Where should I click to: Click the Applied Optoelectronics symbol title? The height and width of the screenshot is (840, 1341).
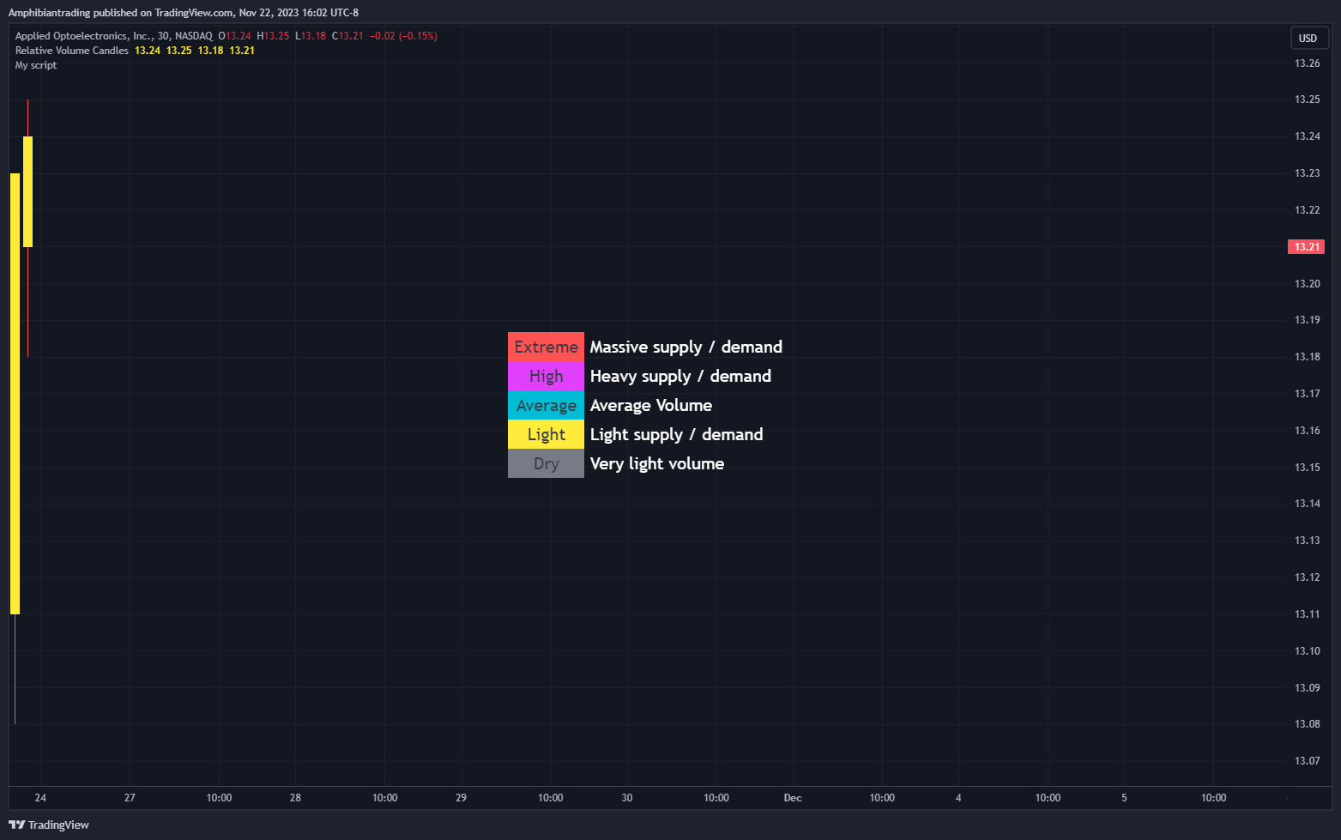click(113, 36)
